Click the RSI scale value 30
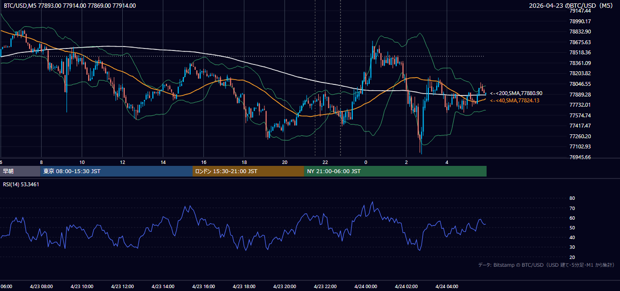Screen dimensions: 620x291 (x=572, y=247)
